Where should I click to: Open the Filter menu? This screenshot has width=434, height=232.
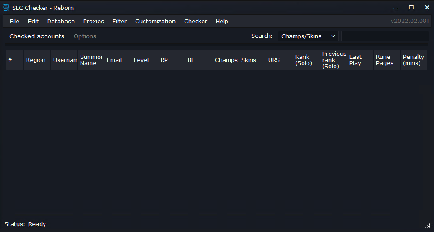click(x=119, y=21)
